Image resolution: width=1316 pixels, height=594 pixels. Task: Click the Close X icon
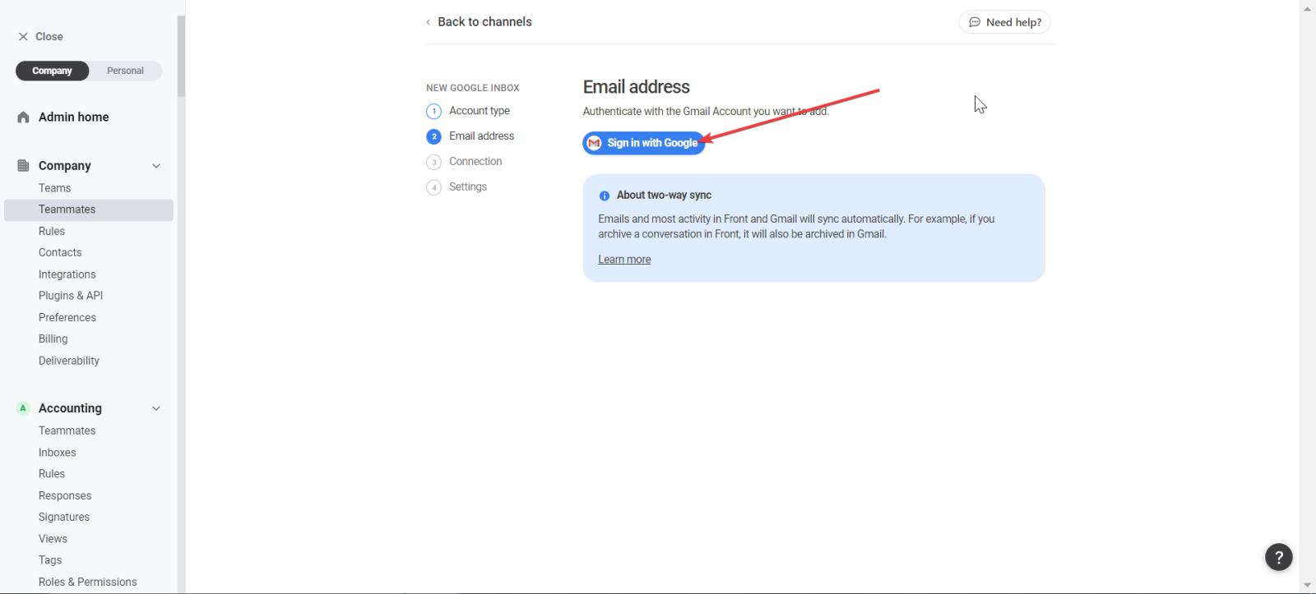[23, 37]
